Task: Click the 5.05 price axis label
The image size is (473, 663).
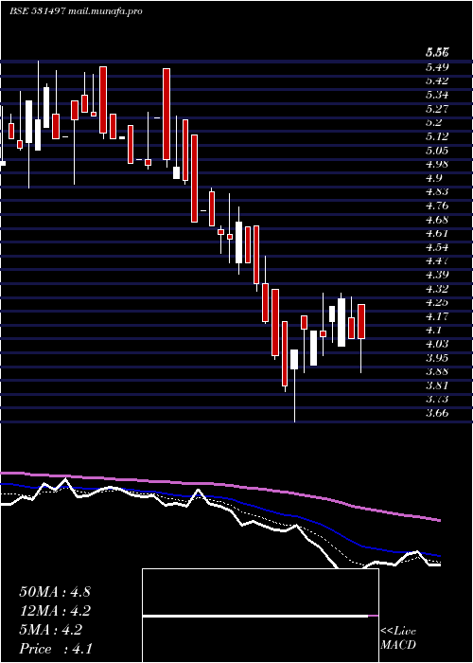Action: [x=437, y=150]
